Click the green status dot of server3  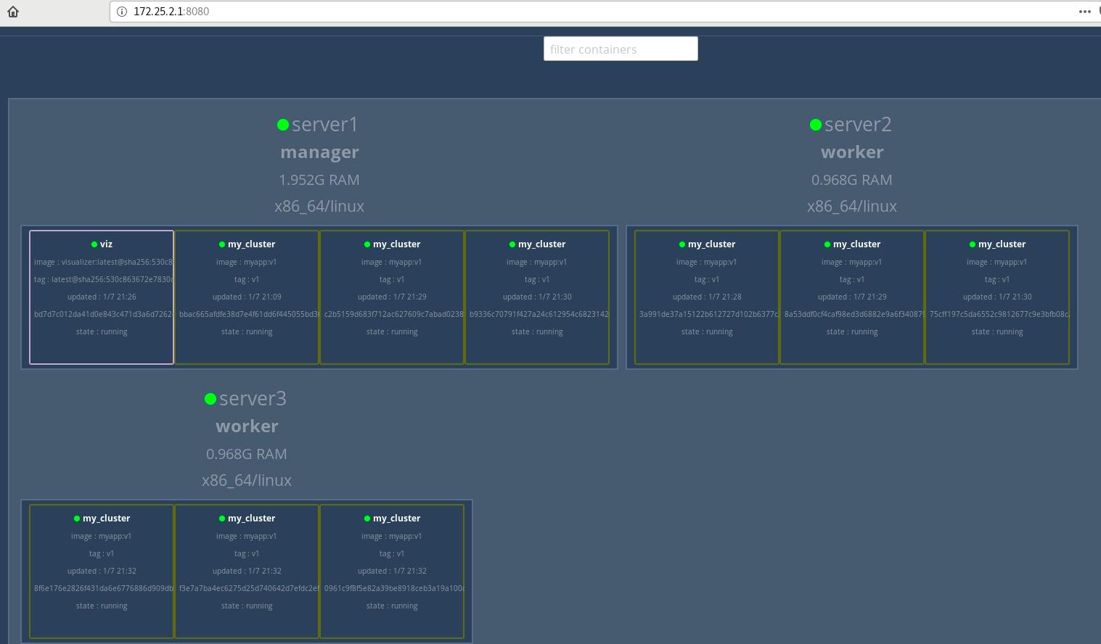210,399
